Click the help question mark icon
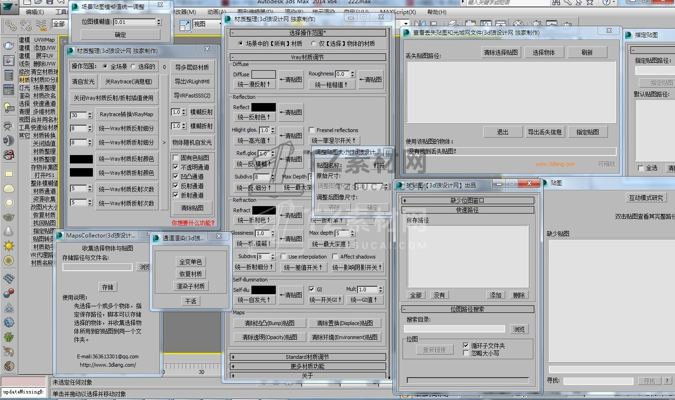The height and width of the screenshot is (400, 675). click(607, 2)
